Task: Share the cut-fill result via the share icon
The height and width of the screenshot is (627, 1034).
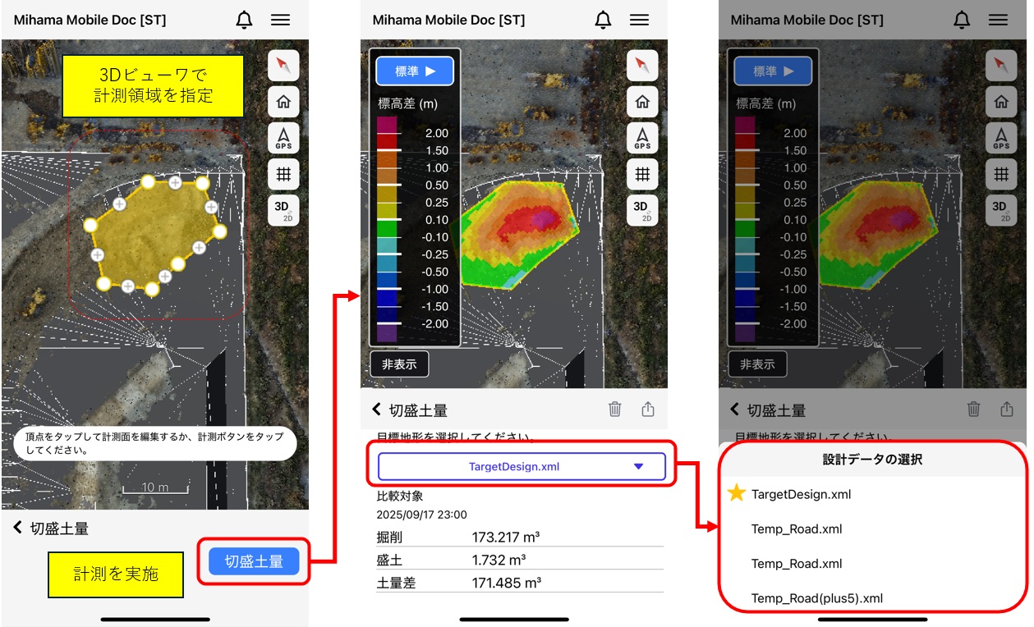Action: click(x=648, y=410)
